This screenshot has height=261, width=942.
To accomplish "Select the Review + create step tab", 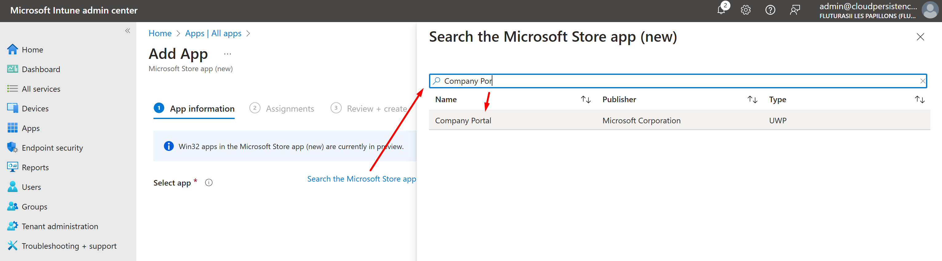I will pos(369,109).
